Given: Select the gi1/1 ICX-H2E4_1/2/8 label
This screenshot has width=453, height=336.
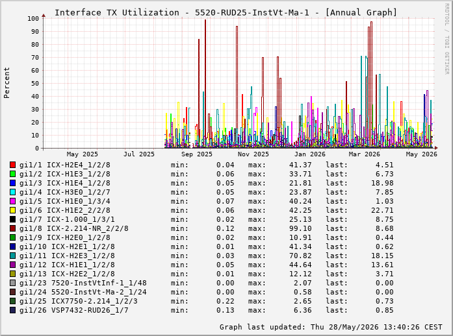Looking at the screenshot, I should point(65,165).
